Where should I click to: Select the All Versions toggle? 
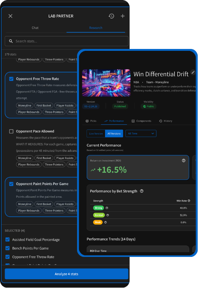click(114, 134)
